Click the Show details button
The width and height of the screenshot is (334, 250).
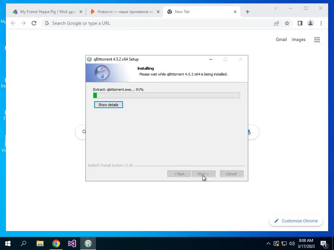coord(108,104)
